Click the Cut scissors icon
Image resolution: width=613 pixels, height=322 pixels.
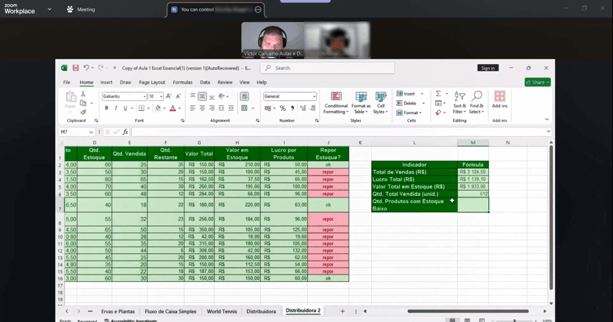[83, 94]
